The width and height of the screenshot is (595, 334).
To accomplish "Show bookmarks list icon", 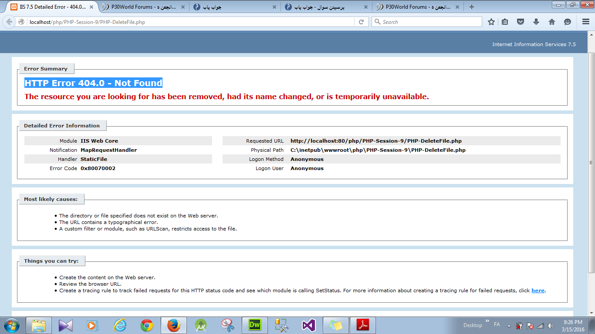I will click(x=505, y=22).
